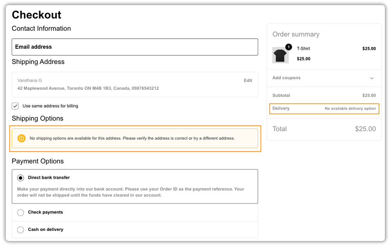Image resolution: width=390 pixels, height=245 pixels.
Task: Click the T-Shirt product thumbnail
Action: (x=280, y=55)
